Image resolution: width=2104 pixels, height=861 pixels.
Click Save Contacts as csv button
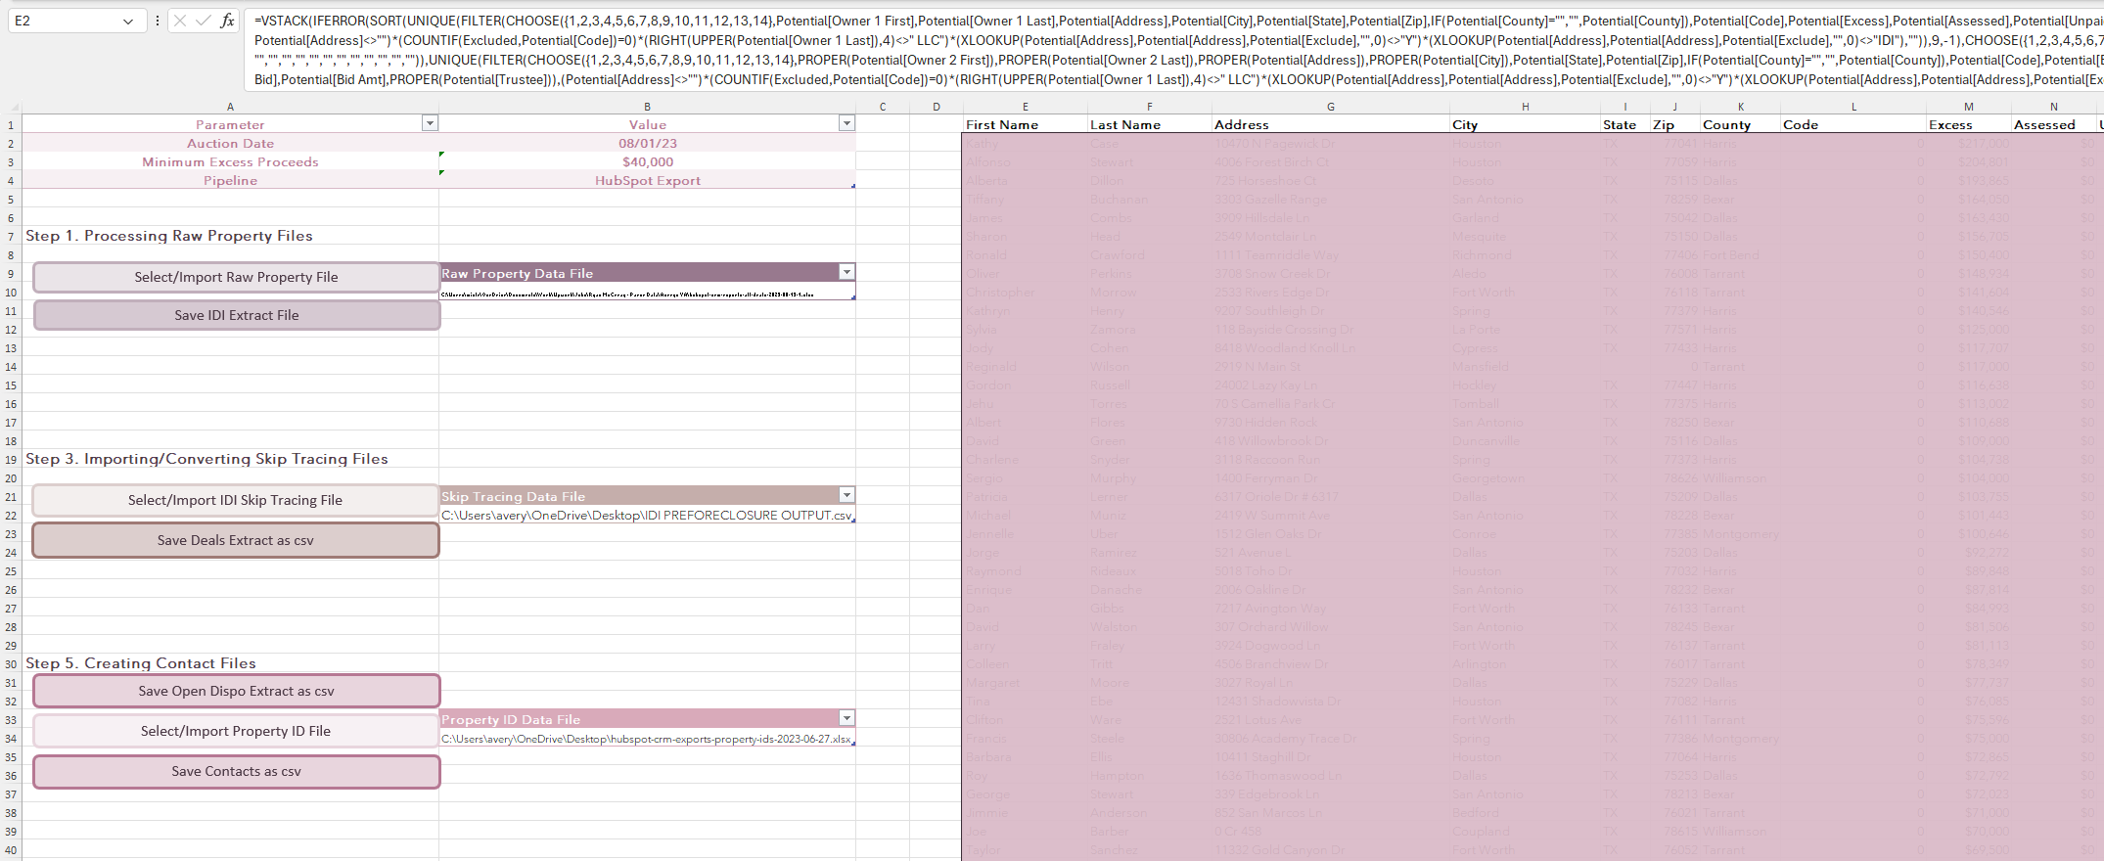click(x=236, y=771)
